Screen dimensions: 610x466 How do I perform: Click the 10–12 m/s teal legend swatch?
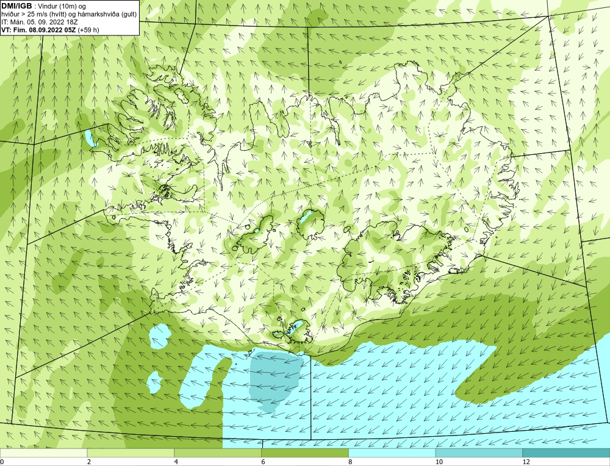click(479, 453)
